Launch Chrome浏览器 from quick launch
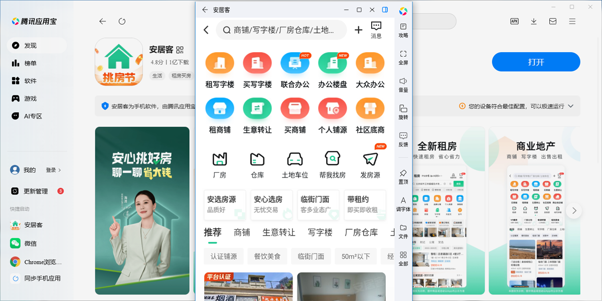 click(37, 262)
